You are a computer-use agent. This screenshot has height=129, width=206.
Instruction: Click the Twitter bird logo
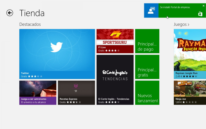point(56,47)
